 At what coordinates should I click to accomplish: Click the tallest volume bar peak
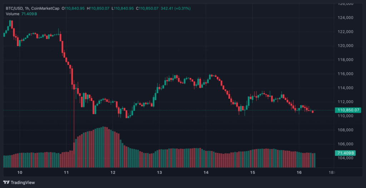(x=104, y=128)
